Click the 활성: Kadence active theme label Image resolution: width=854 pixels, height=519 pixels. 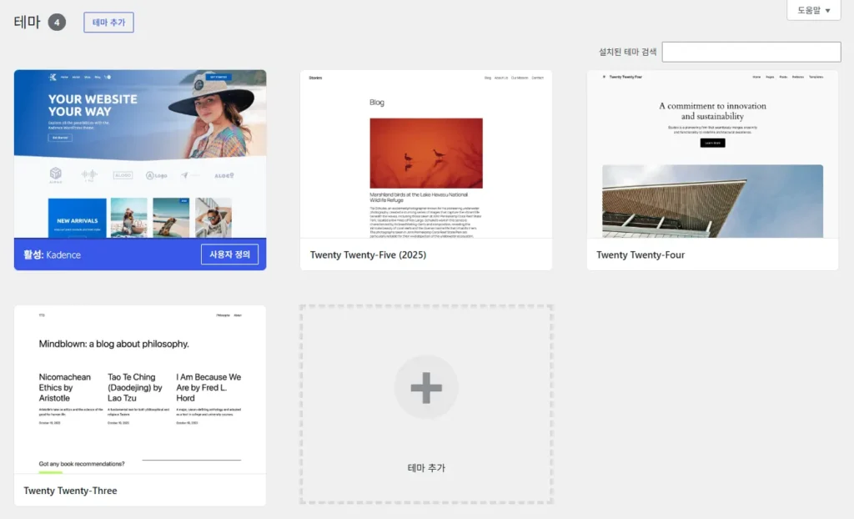[x=52, y=254]
